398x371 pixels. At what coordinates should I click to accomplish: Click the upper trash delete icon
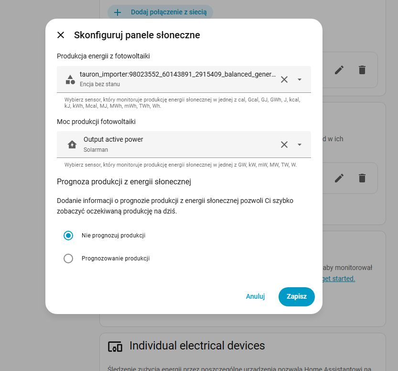362,70
